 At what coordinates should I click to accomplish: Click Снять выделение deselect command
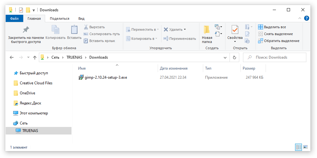pyautogui.click(x=276, y=34)
